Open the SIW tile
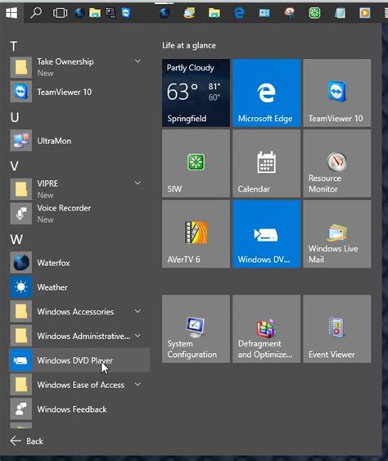 pyautogui.click(x=196, y=163)
